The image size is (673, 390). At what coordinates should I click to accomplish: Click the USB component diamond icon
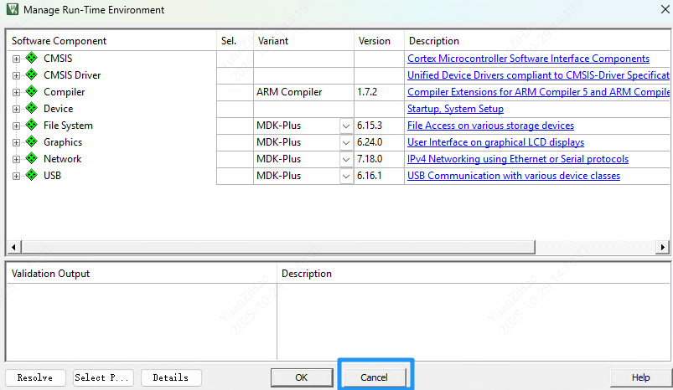click(x=32, y=176)
